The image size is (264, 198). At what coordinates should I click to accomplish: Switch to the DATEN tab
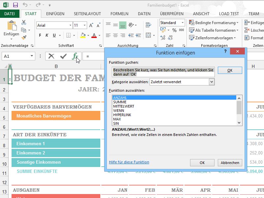pos(144,14)
